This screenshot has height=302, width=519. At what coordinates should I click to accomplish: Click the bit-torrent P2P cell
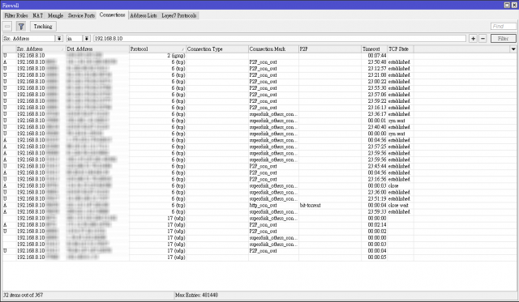(310, 206)
